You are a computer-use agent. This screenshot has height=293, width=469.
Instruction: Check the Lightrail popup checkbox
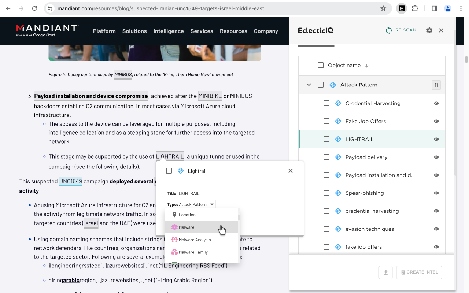pos(169,171)
